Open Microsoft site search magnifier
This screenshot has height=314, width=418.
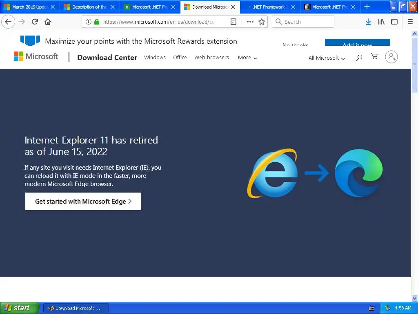click(359, 57)
